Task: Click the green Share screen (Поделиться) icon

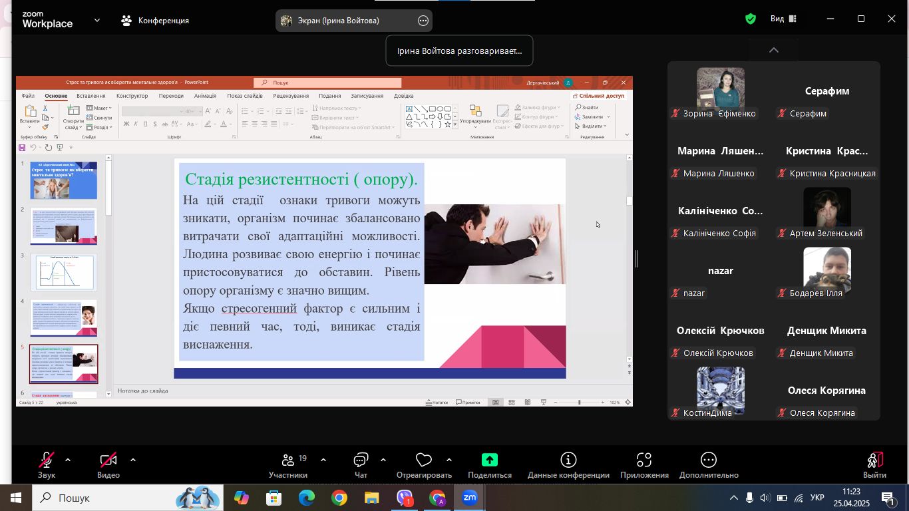Action: 490,460
